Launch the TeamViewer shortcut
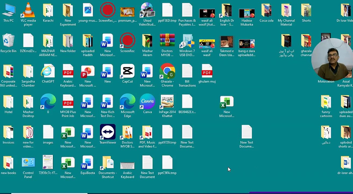353x194 pixels. click(x=108, y=134)
